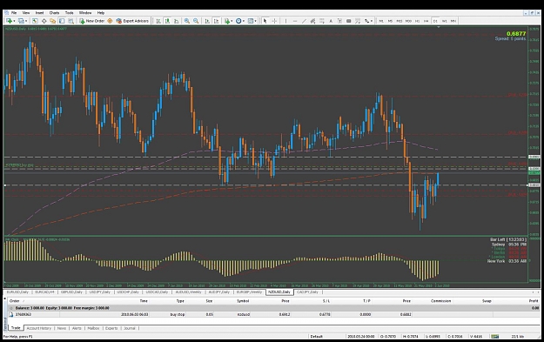Select the D1 daily timeframe
Image resolution: width=544 pixels, height=342 pixels.
[x=435, y=21]
